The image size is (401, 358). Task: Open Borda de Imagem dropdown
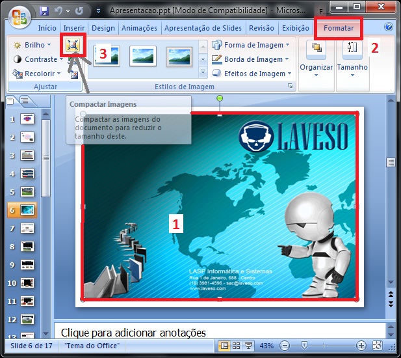coord(251,59)
